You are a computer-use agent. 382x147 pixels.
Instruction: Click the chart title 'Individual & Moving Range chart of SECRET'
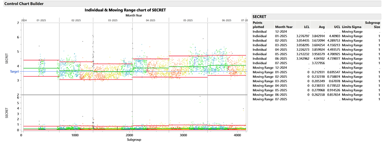click(x=125, y=10)
